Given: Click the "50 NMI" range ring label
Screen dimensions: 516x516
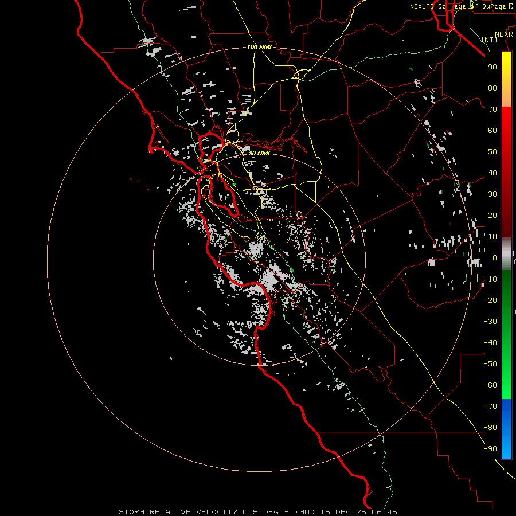Looking at the screenshot, I should (259, 153).
